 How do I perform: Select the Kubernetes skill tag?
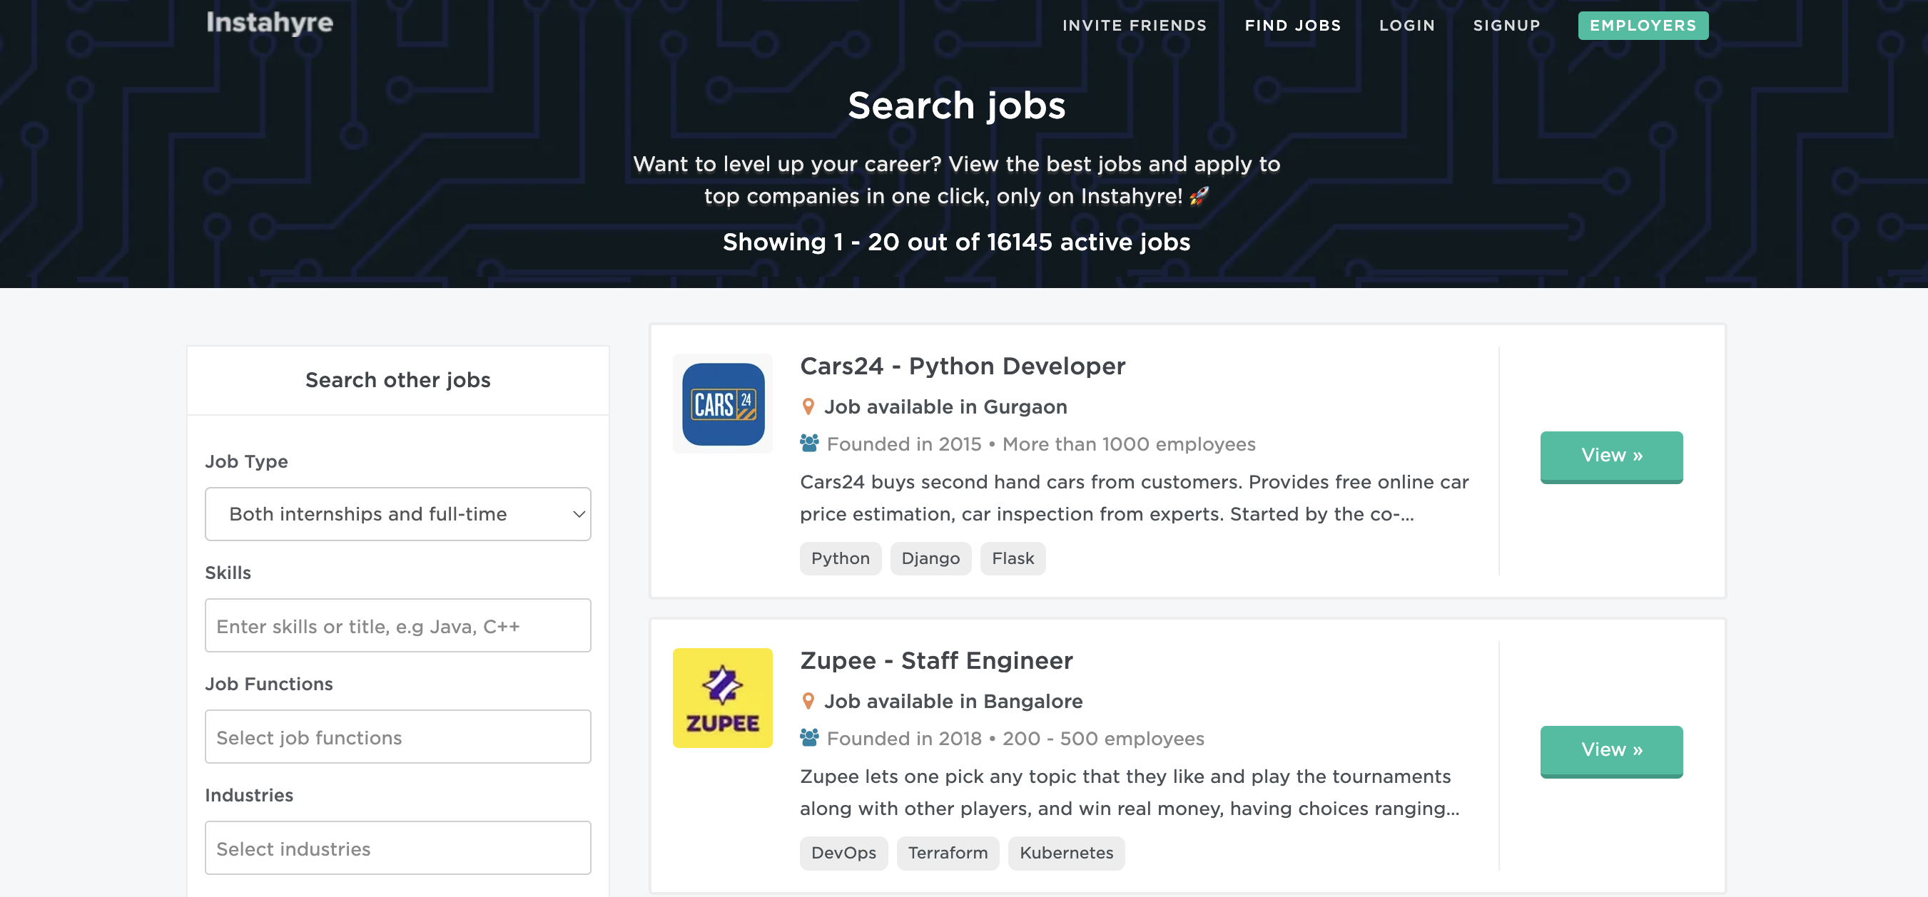(1067, 853)
